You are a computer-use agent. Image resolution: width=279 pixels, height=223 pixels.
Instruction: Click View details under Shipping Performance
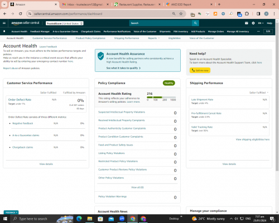pos(229,164)
